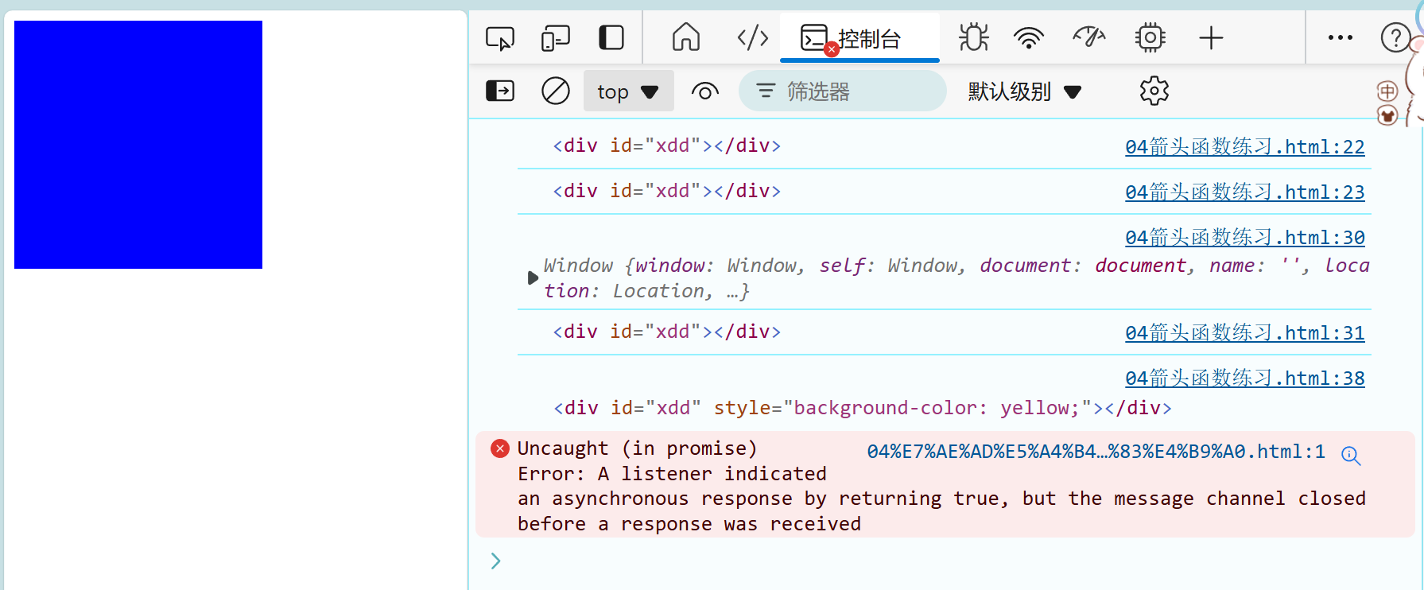This screenshot has height=590, width=1424.
Task: Open source link 04箭头函数练习.html:38
Action: tap(1245, 378)
